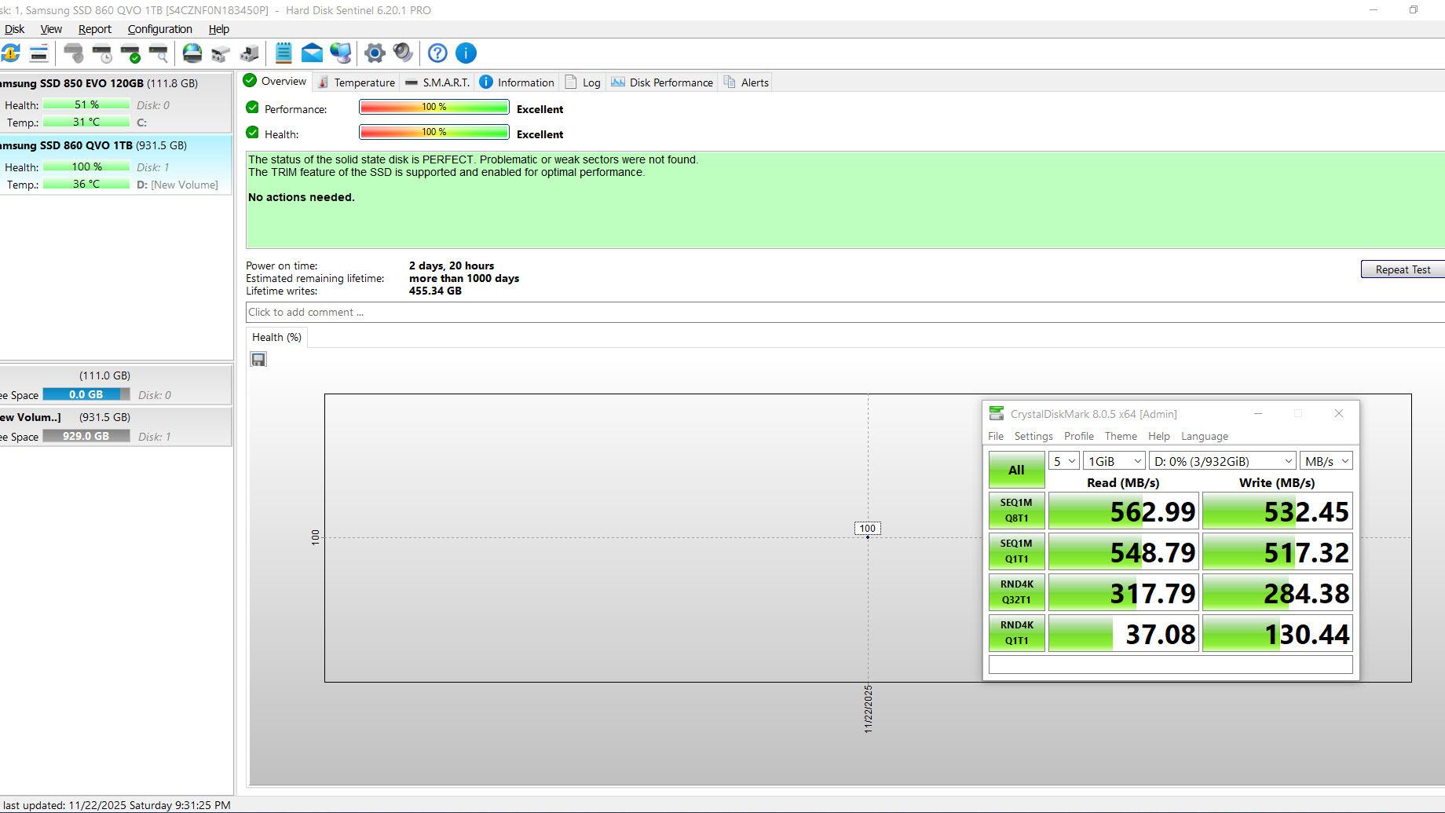Click the refresh disk status icon
The width and height of the screenshot is (1445, 813).
11,53
